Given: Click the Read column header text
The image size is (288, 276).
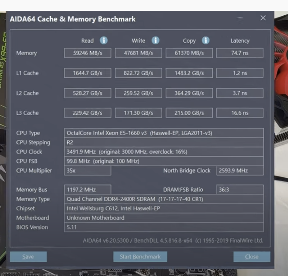Looking at the screenshot, I should 87,40.
